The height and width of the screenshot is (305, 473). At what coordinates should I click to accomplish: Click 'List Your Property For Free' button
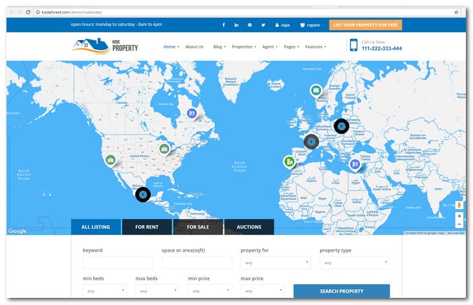tap(366, 25)
